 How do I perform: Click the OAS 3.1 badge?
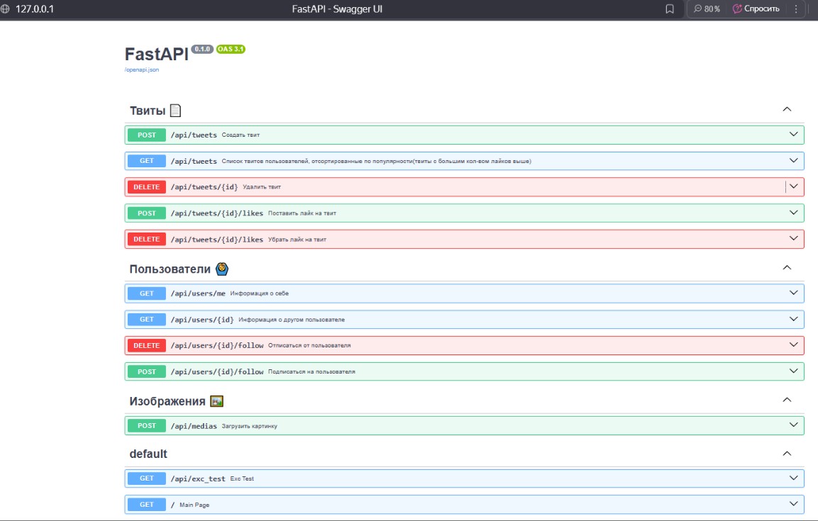coord(231,49)
